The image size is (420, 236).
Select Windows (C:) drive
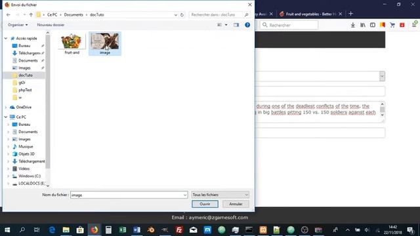click(30, 176)
